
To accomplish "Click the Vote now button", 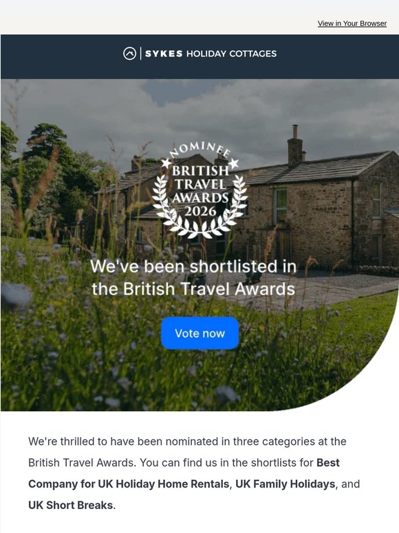I will 199,333.
